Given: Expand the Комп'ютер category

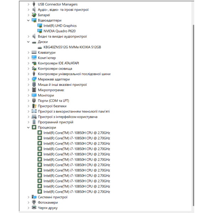Looking at the screenshot, I should (x=28, y=58).
